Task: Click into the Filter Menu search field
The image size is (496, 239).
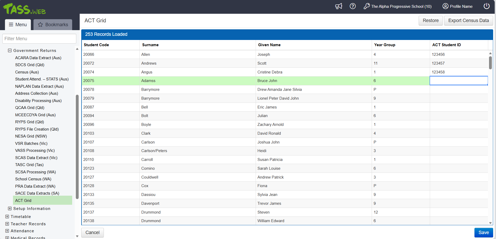Action: point(39,39)
